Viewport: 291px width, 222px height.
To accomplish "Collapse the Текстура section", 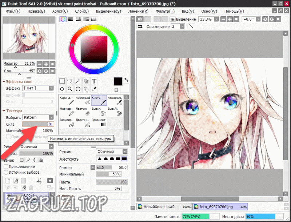I will pos(4,111).
